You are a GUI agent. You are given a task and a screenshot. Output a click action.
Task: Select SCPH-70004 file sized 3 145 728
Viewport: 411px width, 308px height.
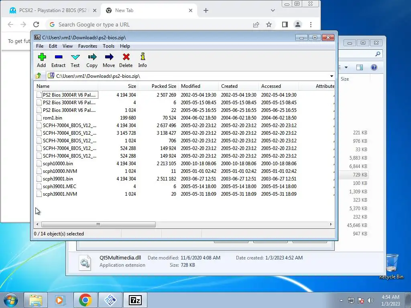coord(69,133)
